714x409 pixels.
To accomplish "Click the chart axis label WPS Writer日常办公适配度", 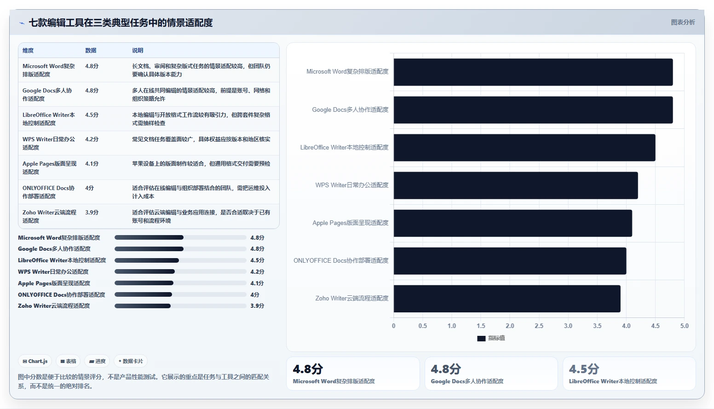I will [x=352, y=185].
